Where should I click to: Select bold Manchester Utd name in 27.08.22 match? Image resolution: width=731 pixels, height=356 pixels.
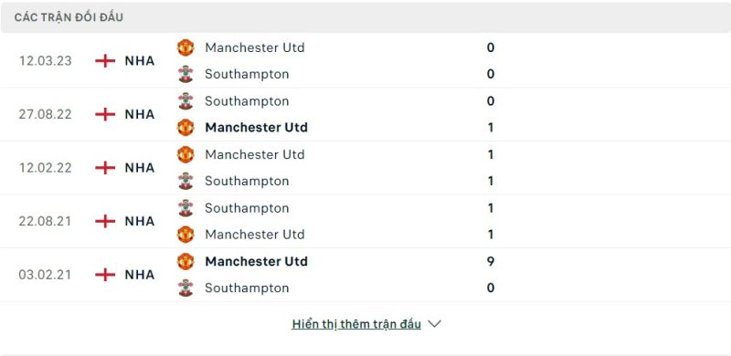point(257,127)
